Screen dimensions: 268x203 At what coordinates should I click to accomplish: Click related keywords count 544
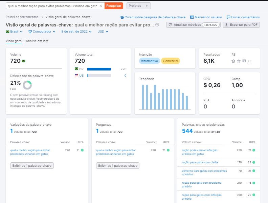pos(187,131)
